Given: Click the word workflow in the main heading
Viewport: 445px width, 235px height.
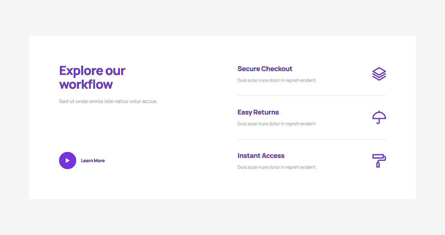Looking at the screenshot, I should coord(86,85).
